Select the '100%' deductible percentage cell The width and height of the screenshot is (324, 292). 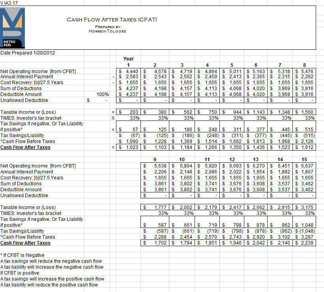(103, 94)
